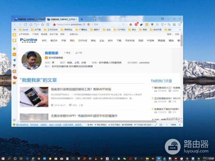Image resolution: width=215 pixels, height=161 pixels.
Task: Click the address bar URL field
Action: click(69, 24)
